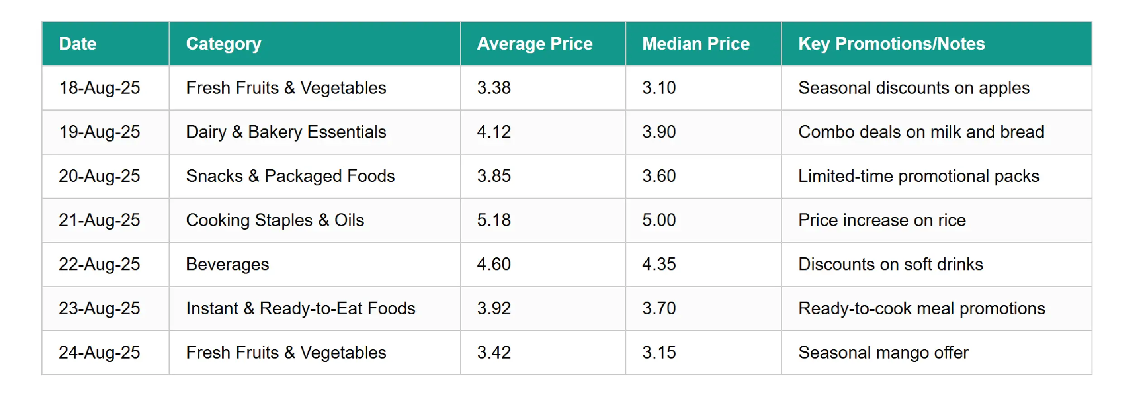
Task: Select the Combo deals on milk and bread note
Action: 921,132
